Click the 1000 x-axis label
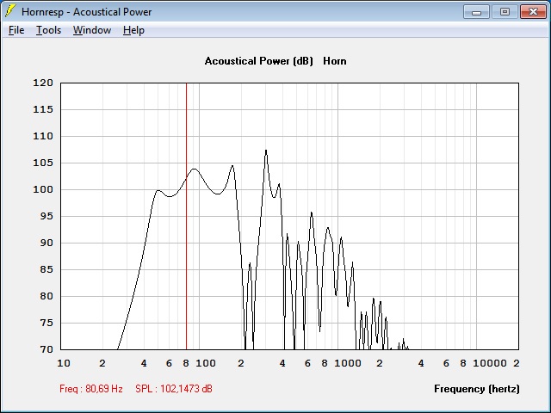551x413 pixels. tap(348, 363)
